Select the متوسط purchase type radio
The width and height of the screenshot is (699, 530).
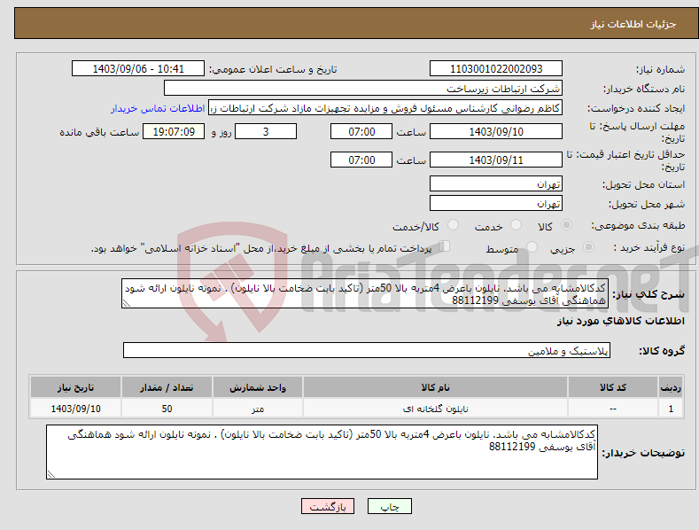pyautogui.click(x=532, y=246)
